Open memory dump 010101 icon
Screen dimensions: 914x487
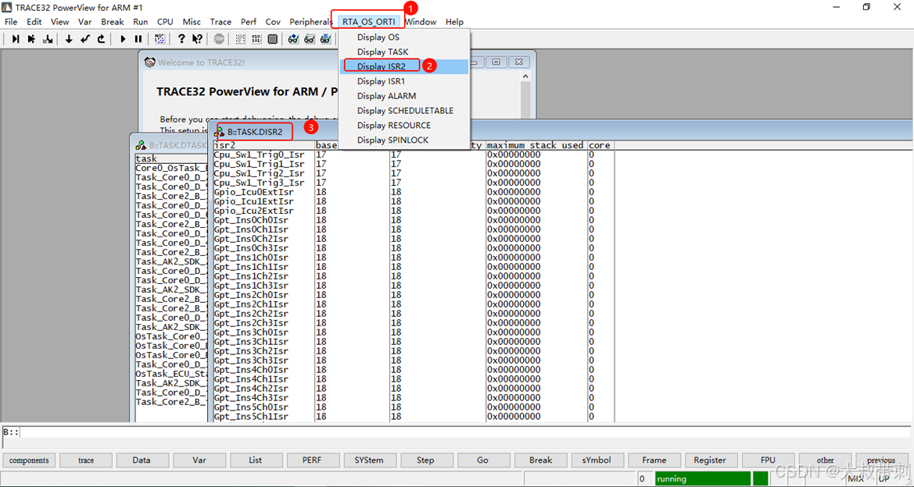point(256,39)
